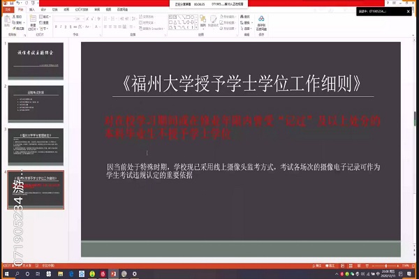Screen dimensions: 419x279
Task: Open the Settings gear in the taskbar
Action: (134, 273)
